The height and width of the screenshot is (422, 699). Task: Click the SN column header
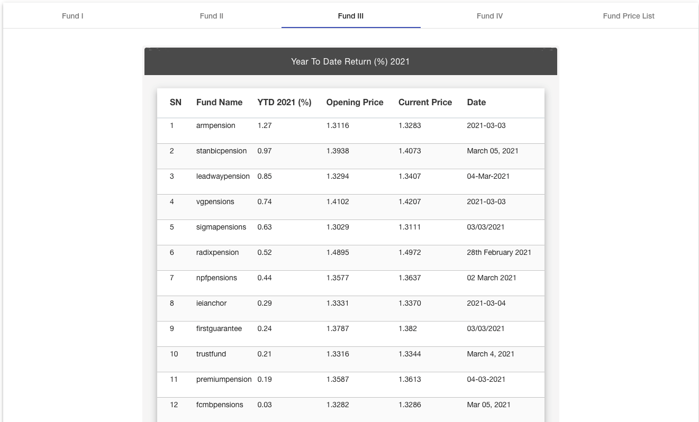point(176,103)
